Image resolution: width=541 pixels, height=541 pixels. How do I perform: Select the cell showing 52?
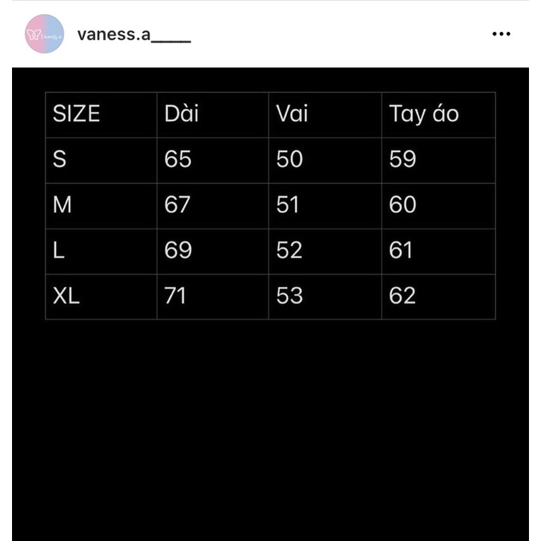[325, 252]
